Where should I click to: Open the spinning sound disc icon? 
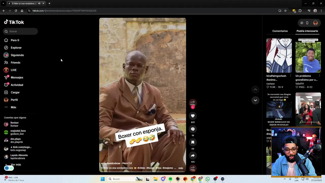(x=193, y=169)
